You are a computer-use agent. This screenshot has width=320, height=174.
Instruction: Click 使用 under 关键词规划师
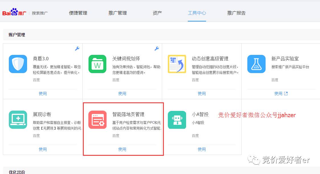[122, 94]
